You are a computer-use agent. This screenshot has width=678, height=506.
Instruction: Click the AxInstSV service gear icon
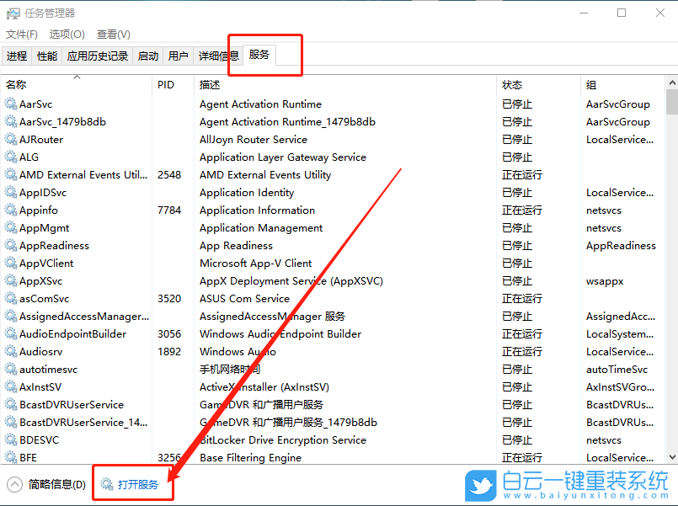pyautogui.click(x=12, y=386)
